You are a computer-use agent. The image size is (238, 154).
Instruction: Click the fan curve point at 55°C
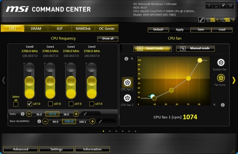(171, 90)
